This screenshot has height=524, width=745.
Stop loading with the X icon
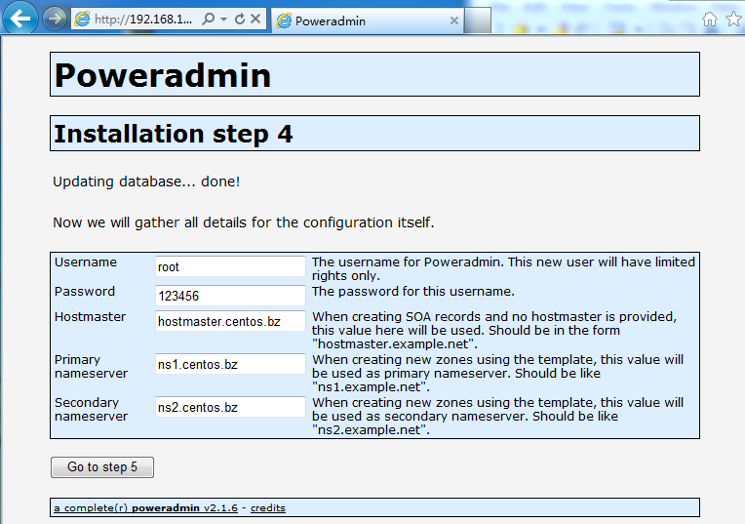255,19
